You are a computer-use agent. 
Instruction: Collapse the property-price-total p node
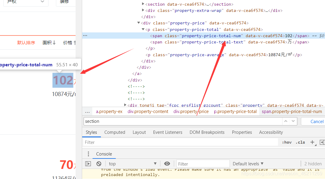[143, 29]
